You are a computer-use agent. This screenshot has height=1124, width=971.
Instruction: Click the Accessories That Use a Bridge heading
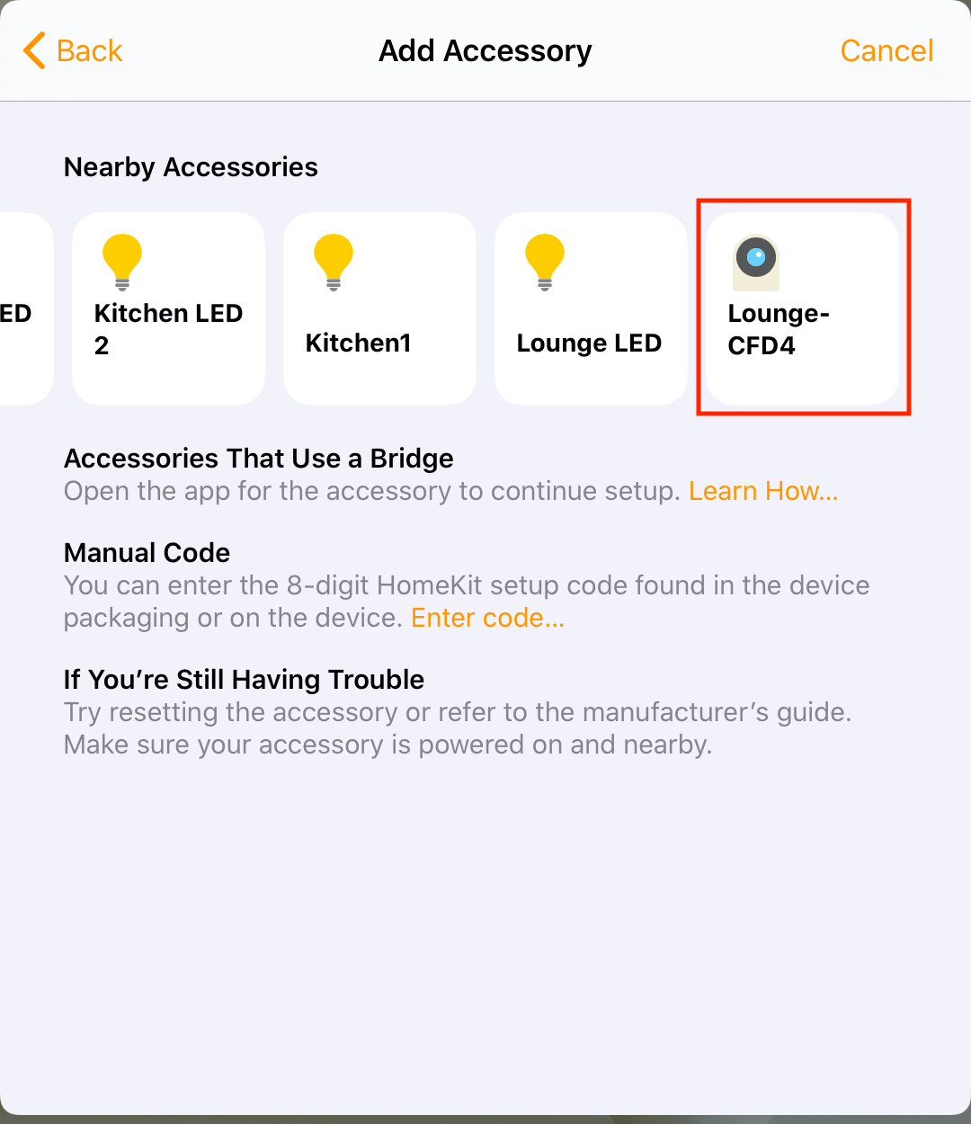[258, 459]
